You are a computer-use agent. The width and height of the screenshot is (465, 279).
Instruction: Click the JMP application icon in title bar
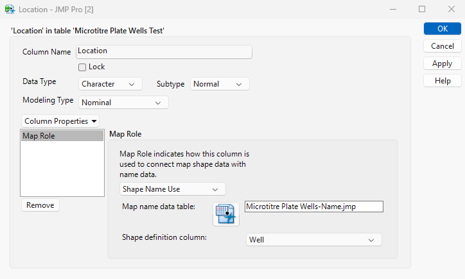(x=10, y=10)
